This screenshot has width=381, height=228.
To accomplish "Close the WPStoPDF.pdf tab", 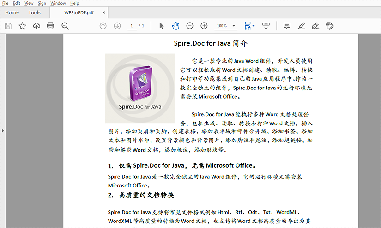I will coord(104,12).
